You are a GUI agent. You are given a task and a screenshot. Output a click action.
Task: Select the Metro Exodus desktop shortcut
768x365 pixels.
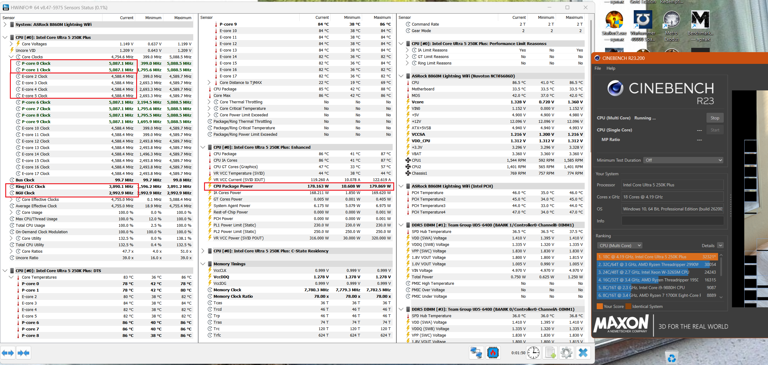tap(671, 26)
